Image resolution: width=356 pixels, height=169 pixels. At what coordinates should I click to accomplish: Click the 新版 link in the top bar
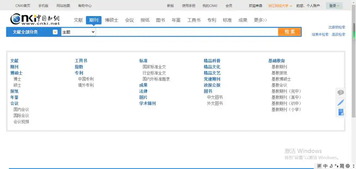(170, 6)
